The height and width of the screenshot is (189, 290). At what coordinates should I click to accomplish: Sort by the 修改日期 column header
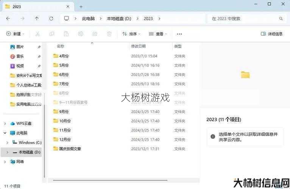138,46
